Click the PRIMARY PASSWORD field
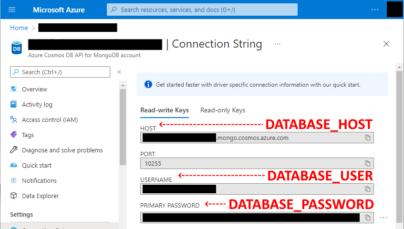 click(257, 218)
